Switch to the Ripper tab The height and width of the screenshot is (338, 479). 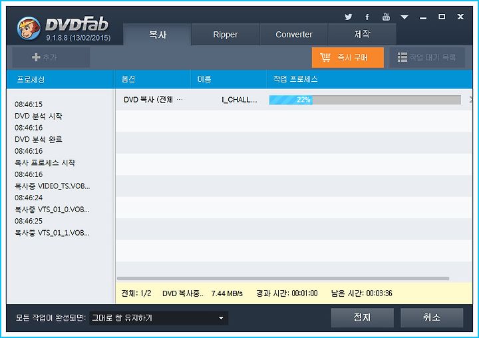[x=226, y=35]
